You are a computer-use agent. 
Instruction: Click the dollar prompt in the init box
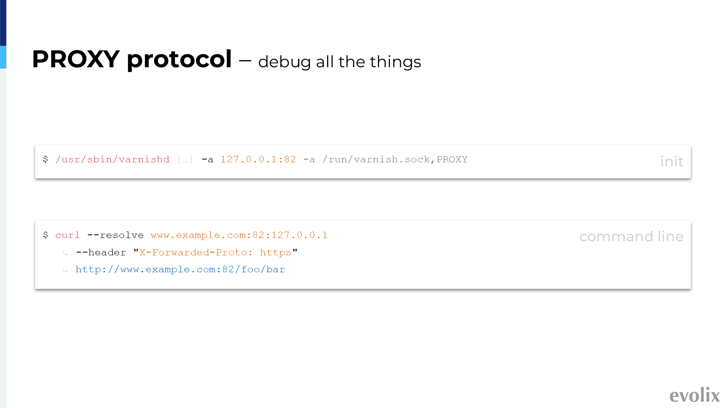46,159
